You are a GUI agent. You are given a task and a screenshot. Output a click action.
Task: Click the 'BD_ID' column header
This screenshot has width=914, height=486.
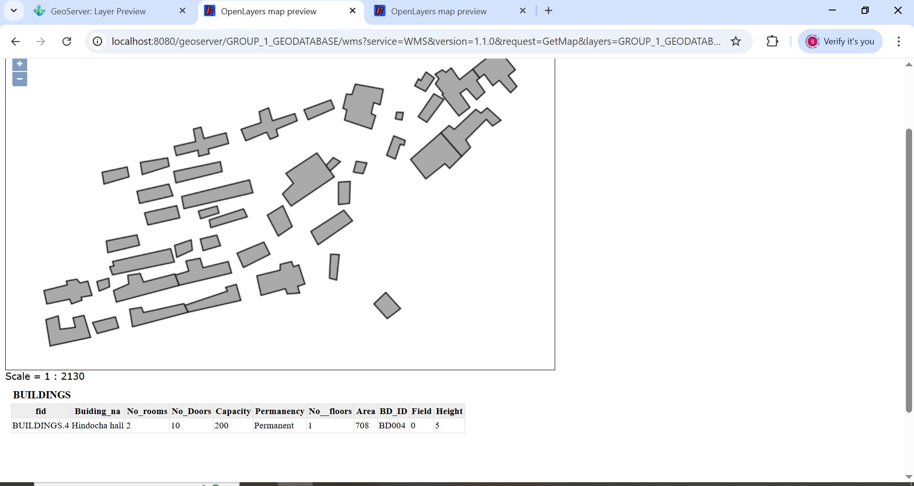coord(393,411)
